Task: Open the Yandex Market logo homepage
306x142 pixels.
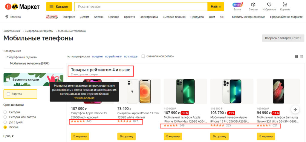Action: click(22, 7)
